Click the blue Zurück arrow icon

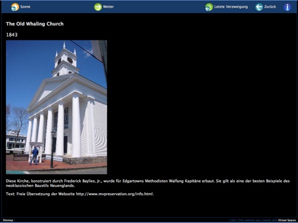point(259,7)
